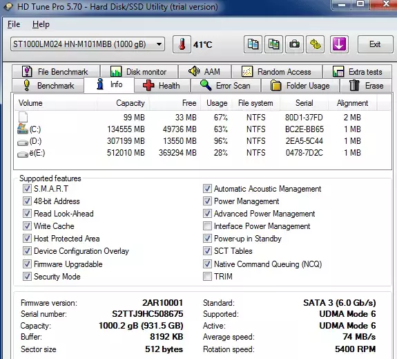Click the thermometer temperature icon
Image resolution: width=397 pixels, height=359 pixels.
[182, 44]
